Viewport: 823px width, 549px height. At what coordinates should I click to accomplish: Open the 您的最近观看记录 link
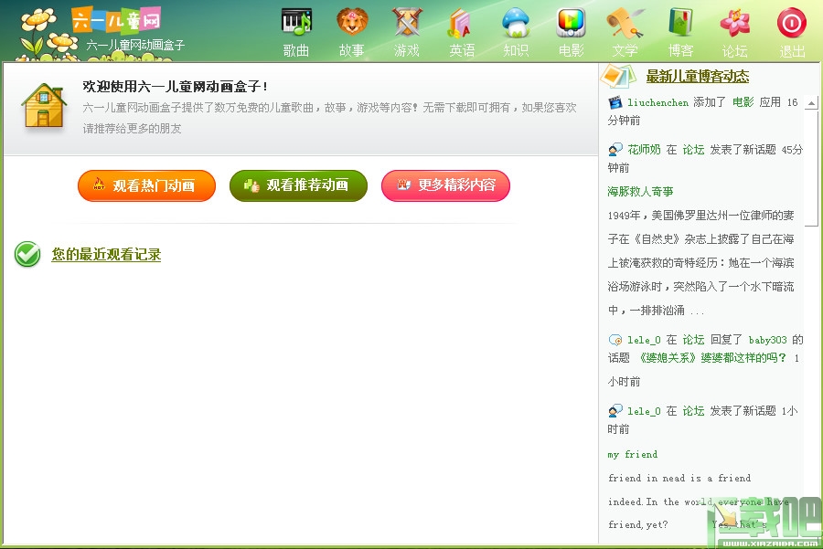[106, 255]
